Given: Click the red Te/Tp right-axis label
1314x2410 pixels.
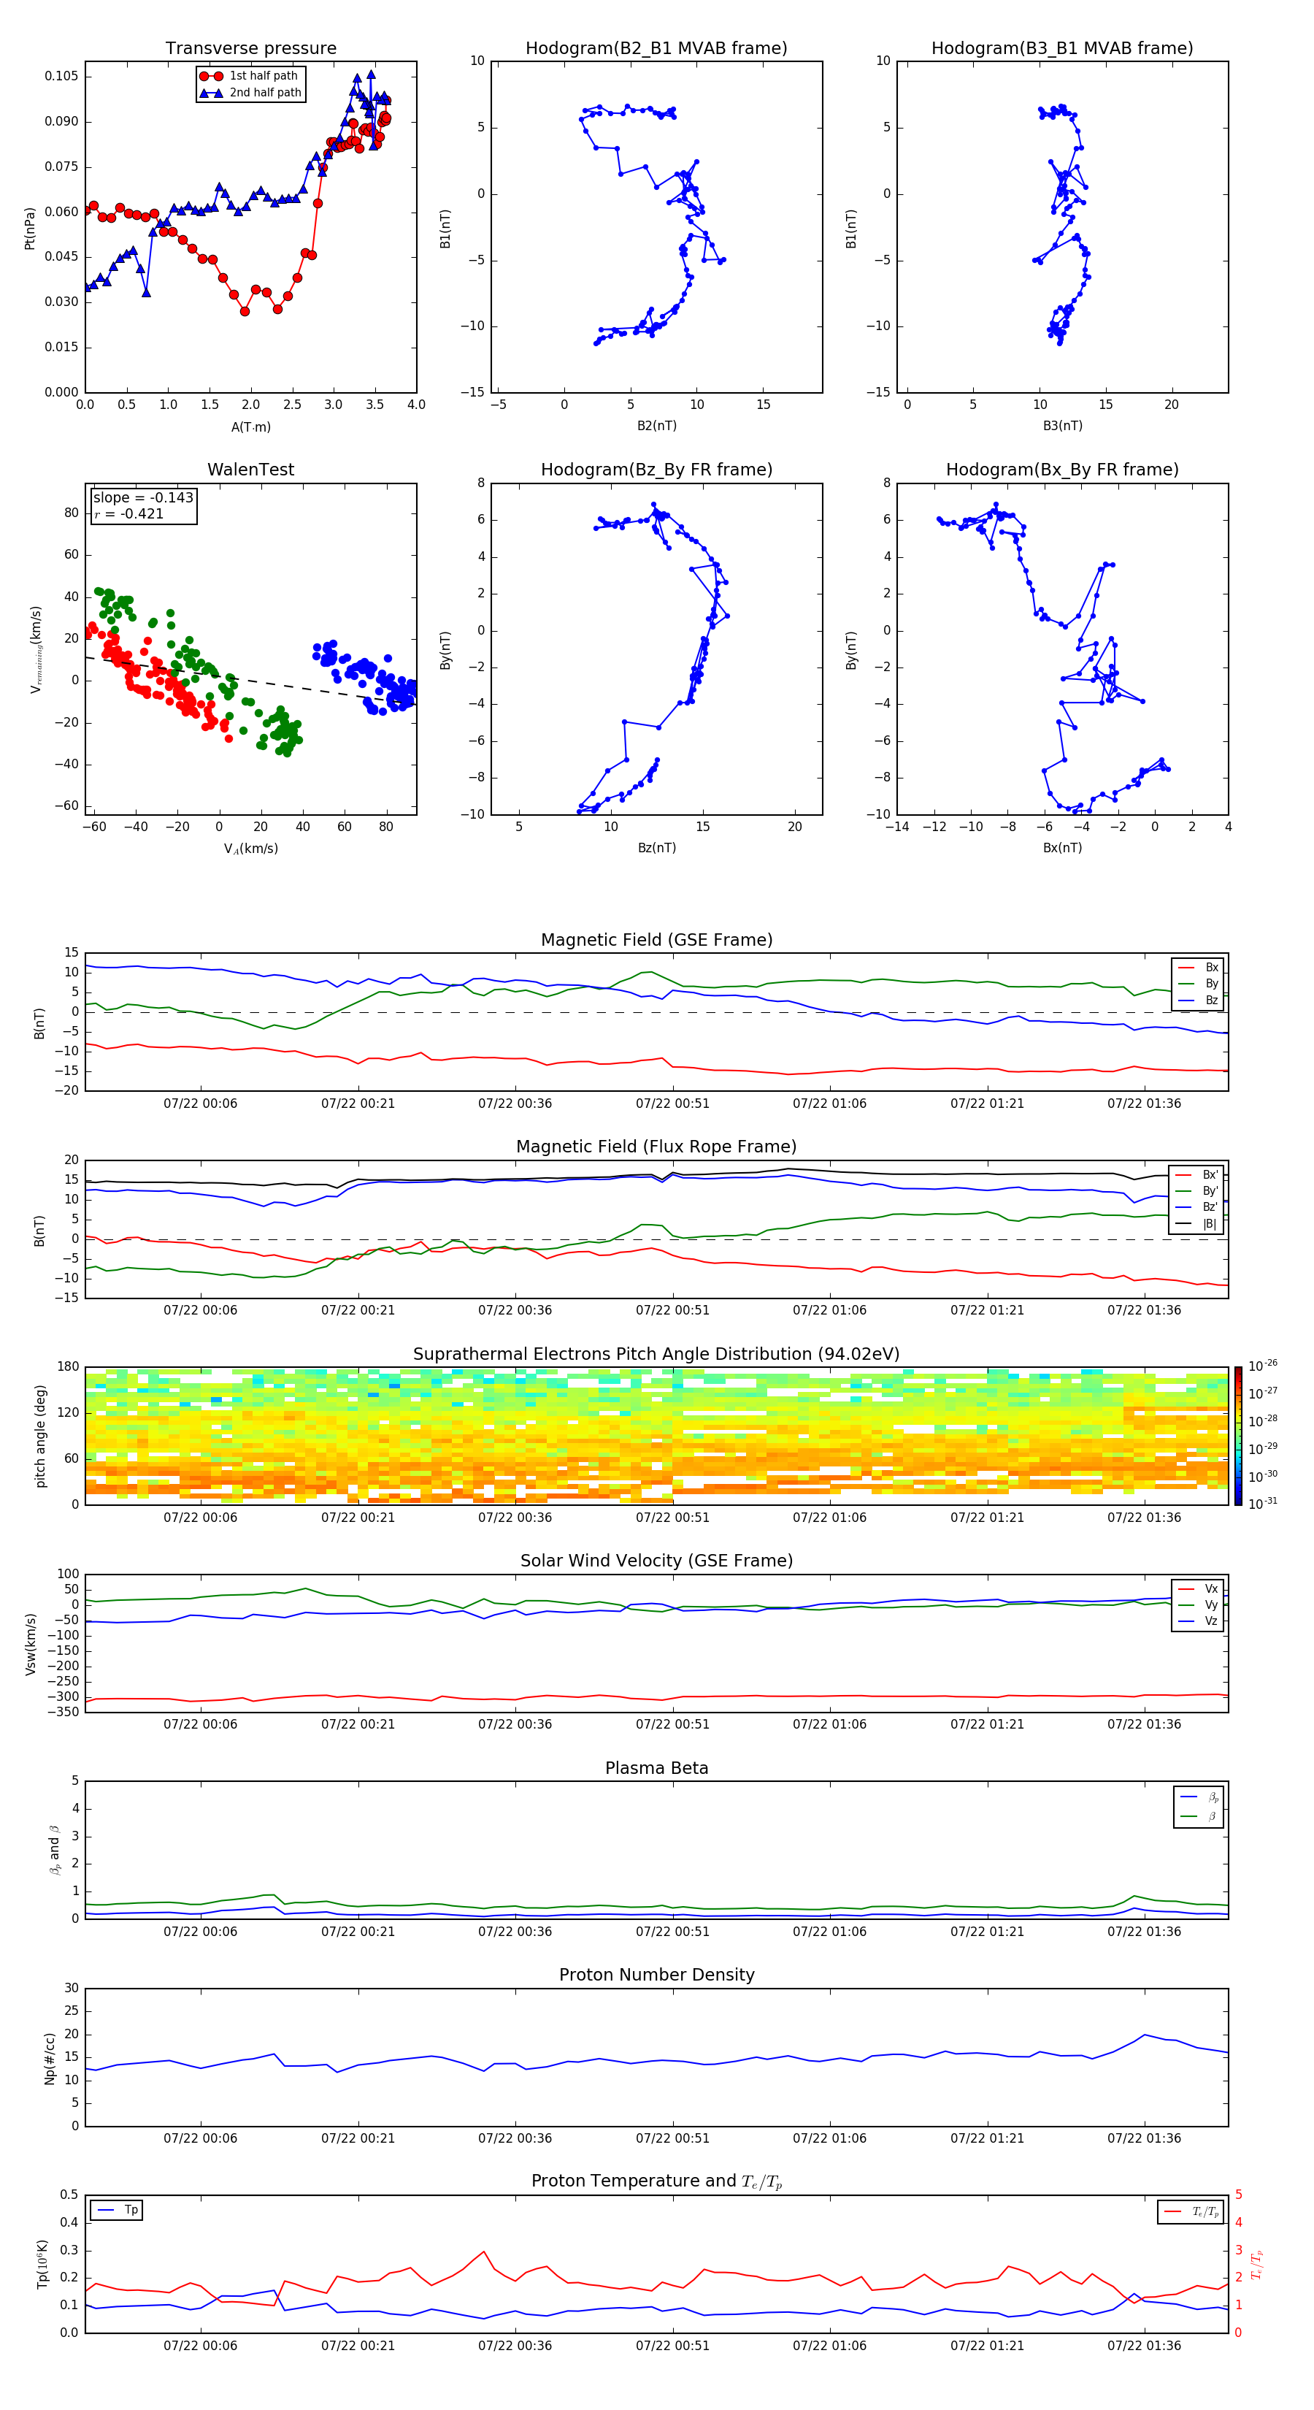Looking at the screenshot, I should (1256, 2264).
